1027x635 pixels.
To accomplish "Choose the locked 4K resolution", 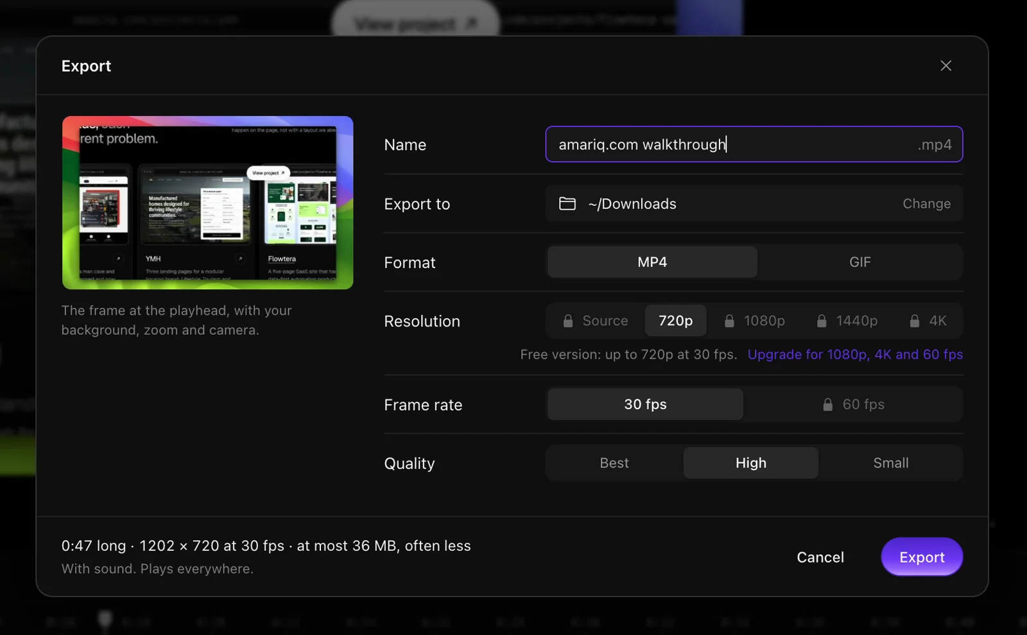I will tap(928, 321).
